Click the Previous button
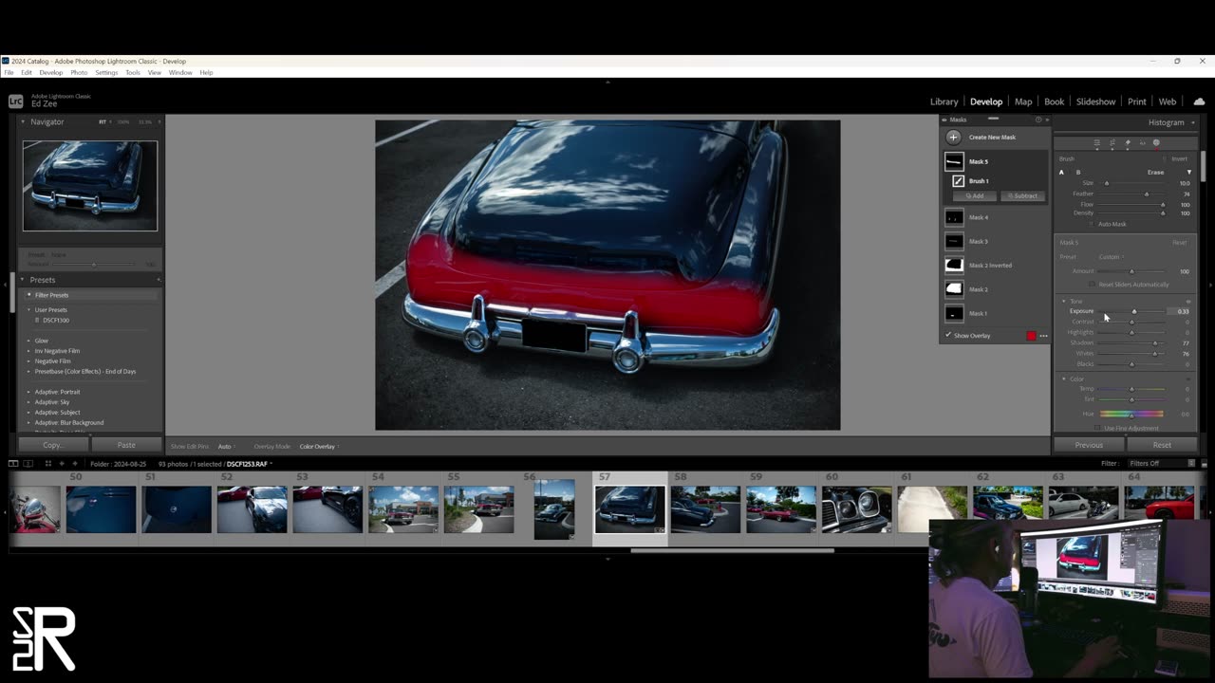The height and width of the screenshot is (683, 1215). 1089,445
